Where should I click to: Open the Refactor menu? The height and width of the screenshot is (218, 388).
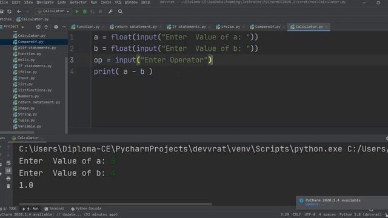(78, 2)
